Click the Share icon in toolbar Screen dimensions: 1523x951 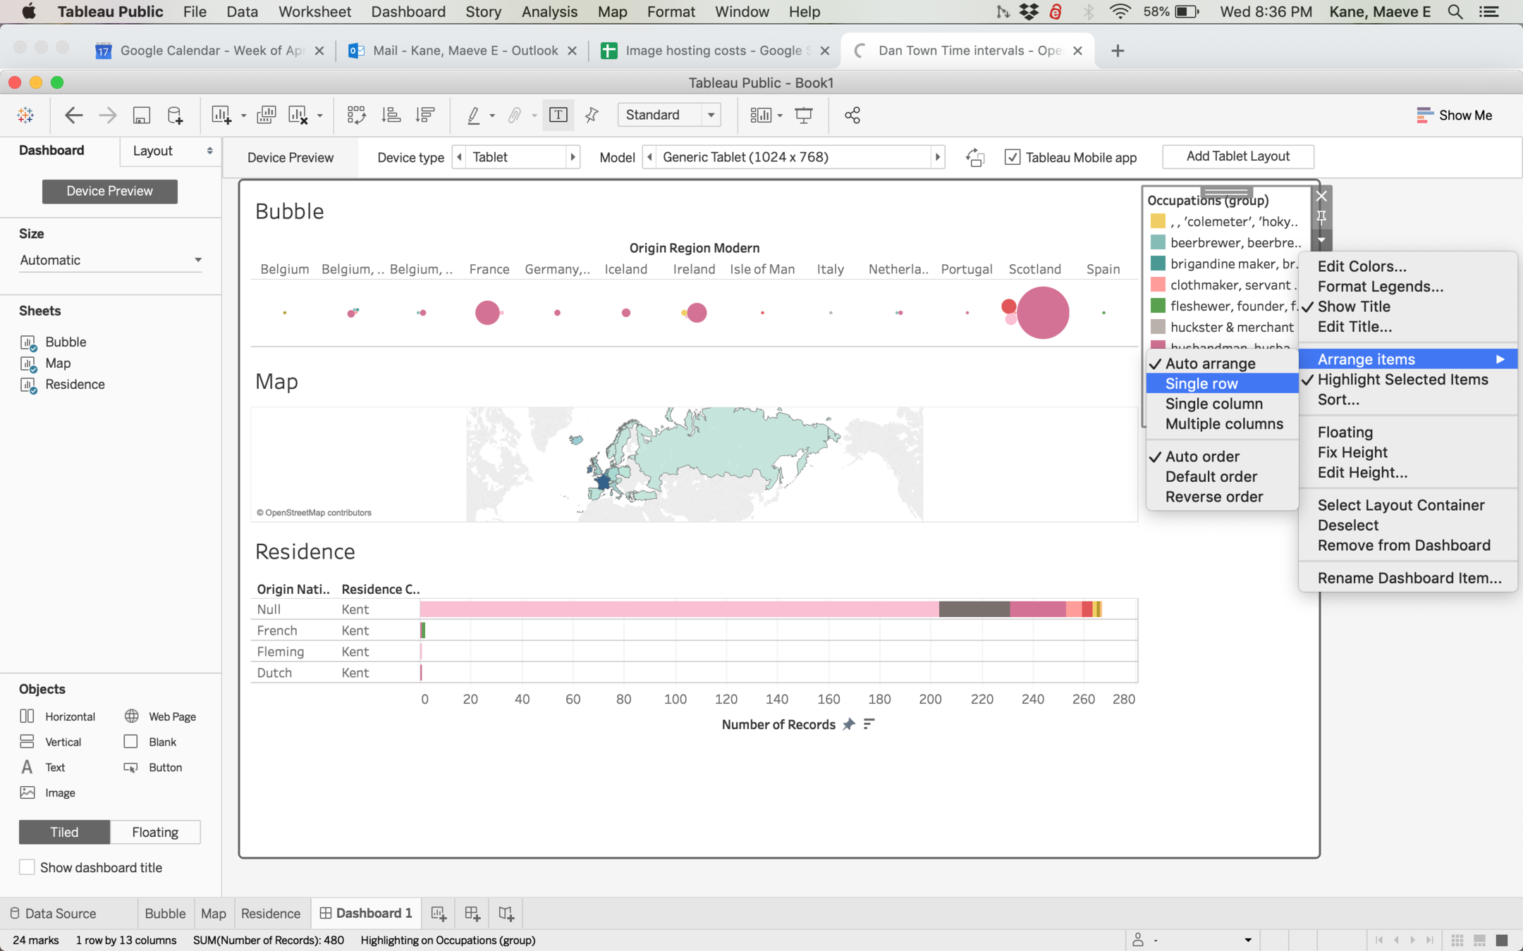[852, 115]
